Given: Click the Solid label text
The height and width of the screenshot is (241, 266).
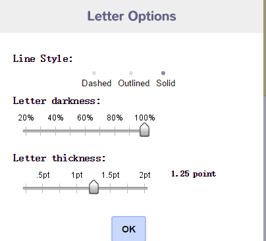Looking at the screenshot, I should (x=166, y=84).
